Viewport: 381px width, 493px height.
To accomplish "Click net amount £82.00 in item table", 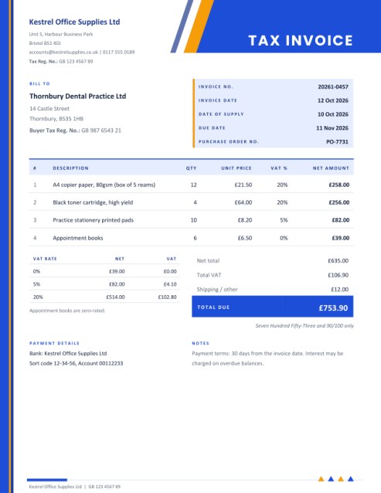I will (341, 220).
